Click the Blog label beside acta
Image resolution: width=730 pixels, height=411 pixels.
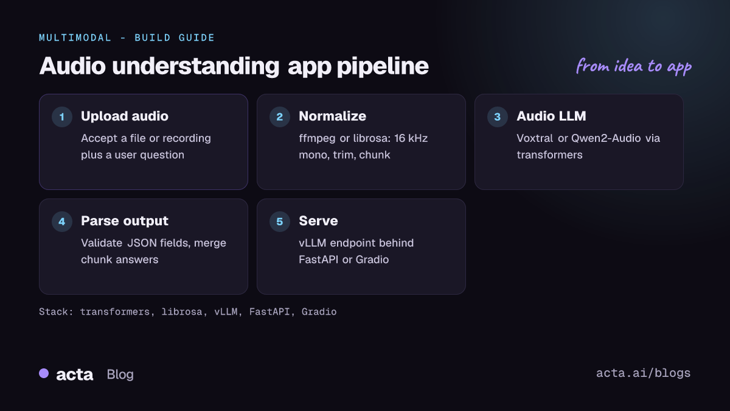120,374
